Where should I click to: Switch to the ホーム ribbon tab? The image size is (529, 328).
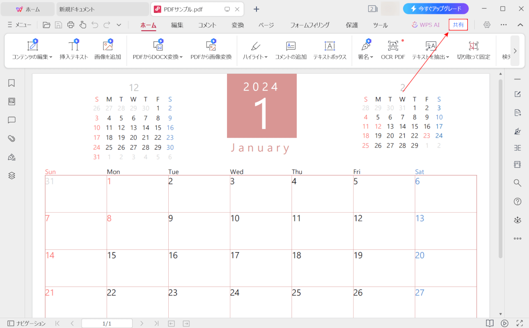click(x=148, y=25)
